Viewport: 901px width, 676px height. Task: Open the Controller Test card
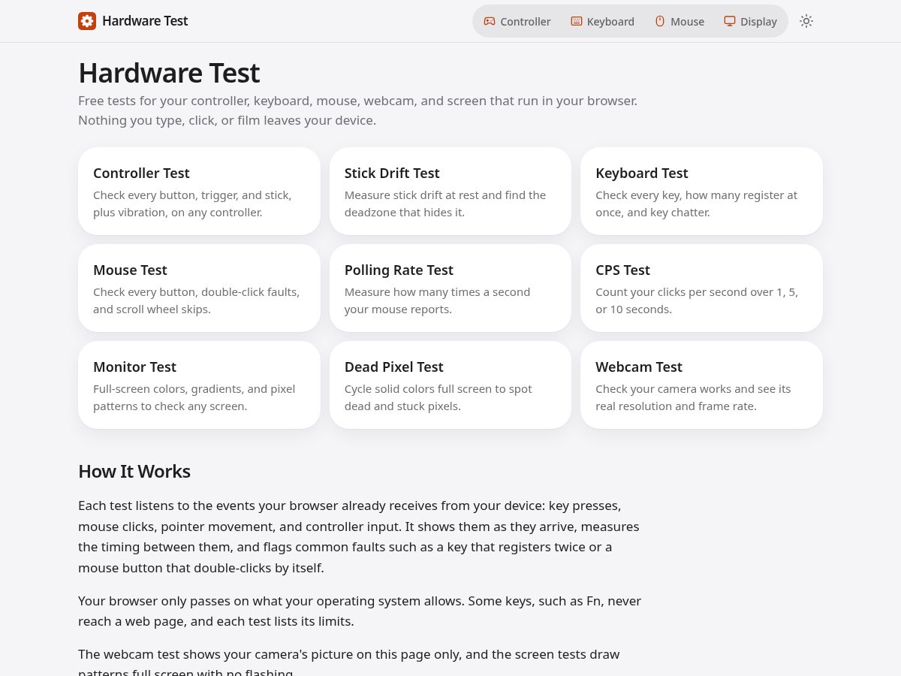[199, 191]
